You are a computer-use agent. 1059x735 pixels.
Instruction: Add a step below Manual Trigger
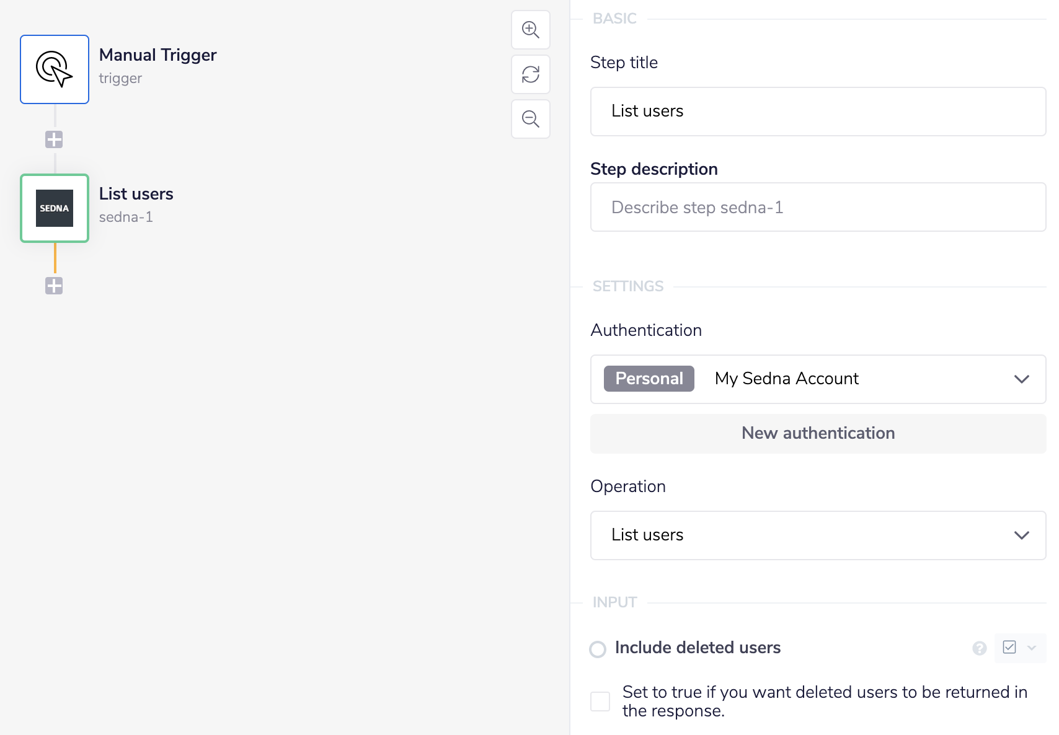(x=54, y=139)
